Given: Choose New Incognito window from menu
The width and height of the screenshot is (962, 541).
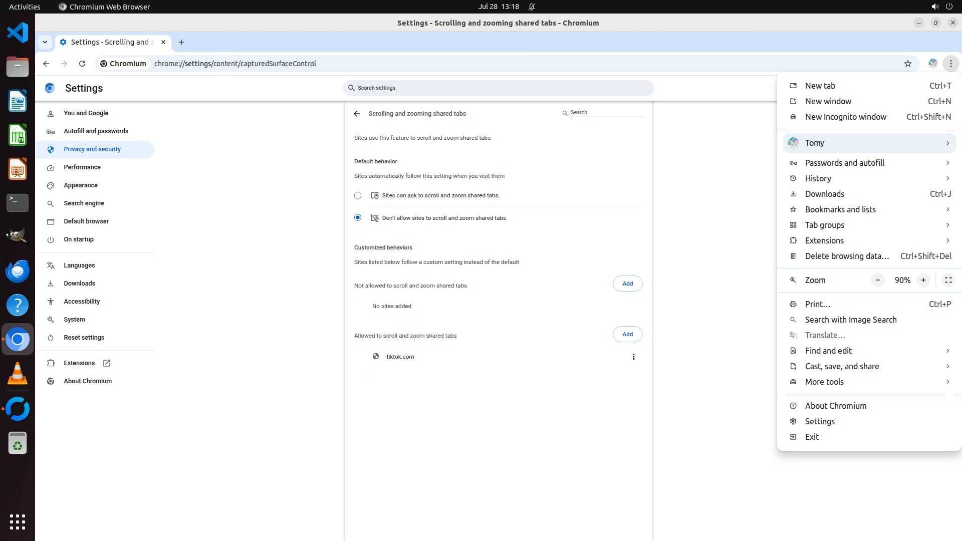Looking at the screenshot, I should tap(845, 117).
